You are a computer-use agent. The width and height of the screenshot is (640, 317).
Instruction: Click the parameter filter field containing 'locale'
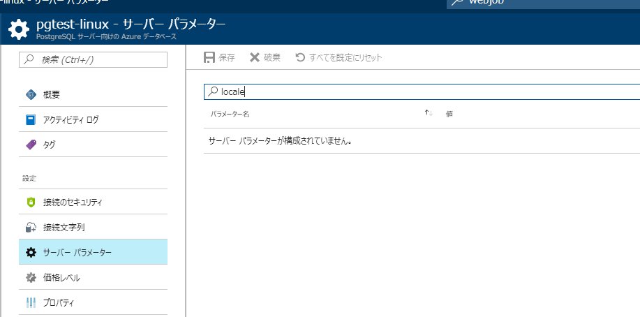coord(419,91)
